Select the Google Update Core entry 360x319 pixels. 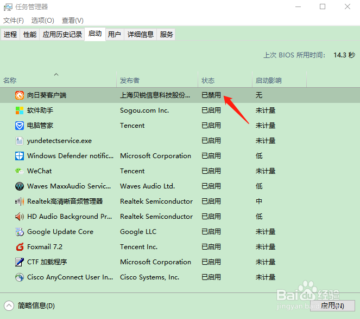click(60, 232)
